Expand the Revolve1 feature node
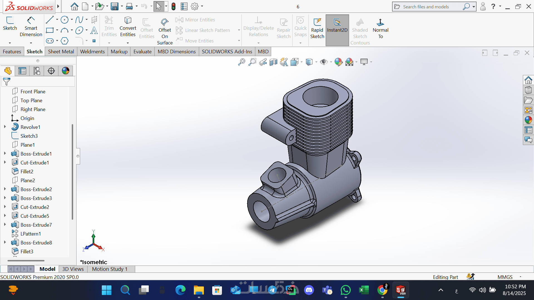 (x=5, y=127)
